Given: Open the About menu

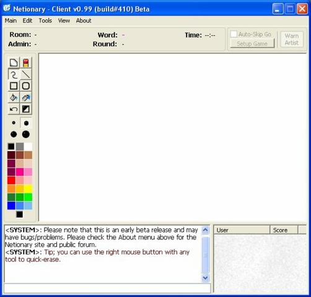Looking at the screenshot, I should [x=84, y=20].
